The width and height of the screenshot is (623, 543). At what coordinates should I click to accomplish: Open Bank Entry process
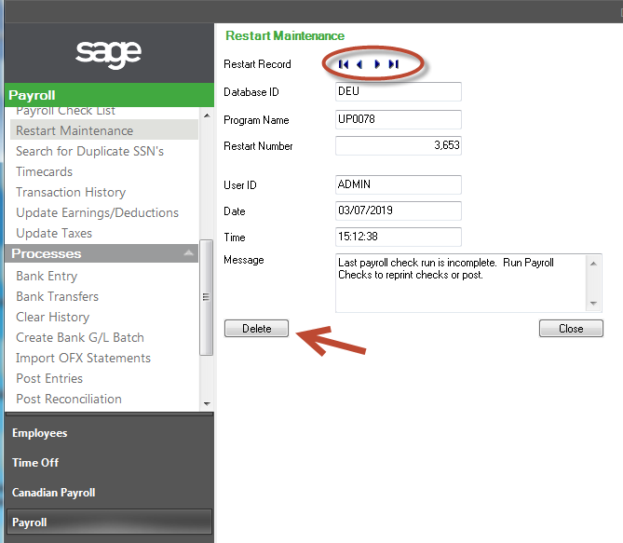47,277
